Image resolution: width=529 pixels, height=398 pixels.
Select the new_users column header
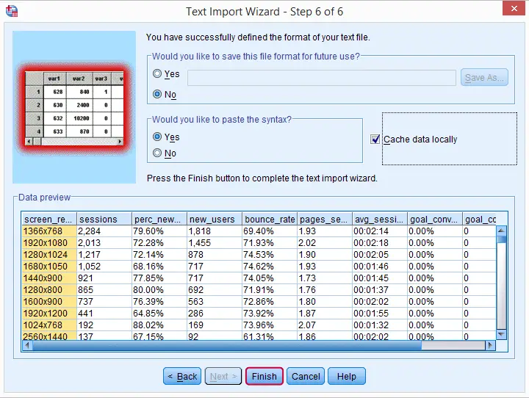pos(215,220)
